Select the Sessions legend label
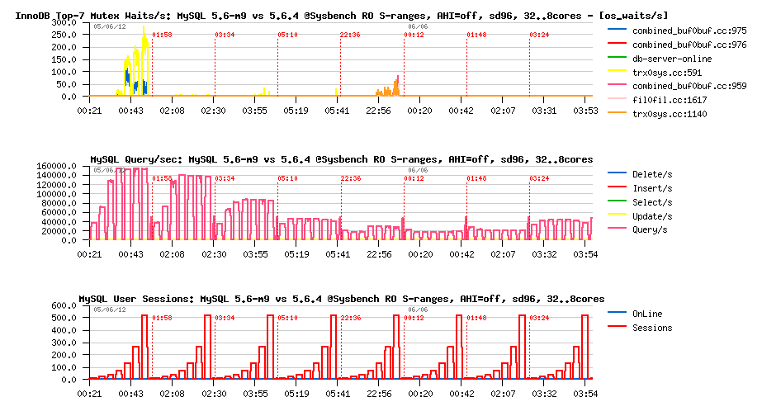 click(x=652, y=328)
